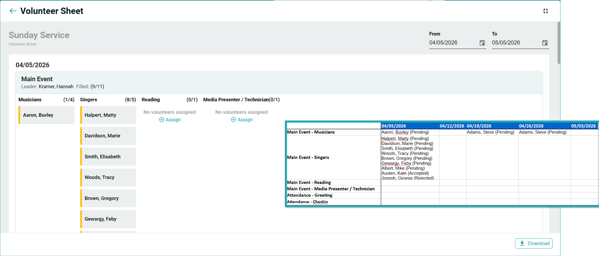This screenshot has height=256, width=599.
Task: Open the From date calendar picker
Action: [482, 43]
